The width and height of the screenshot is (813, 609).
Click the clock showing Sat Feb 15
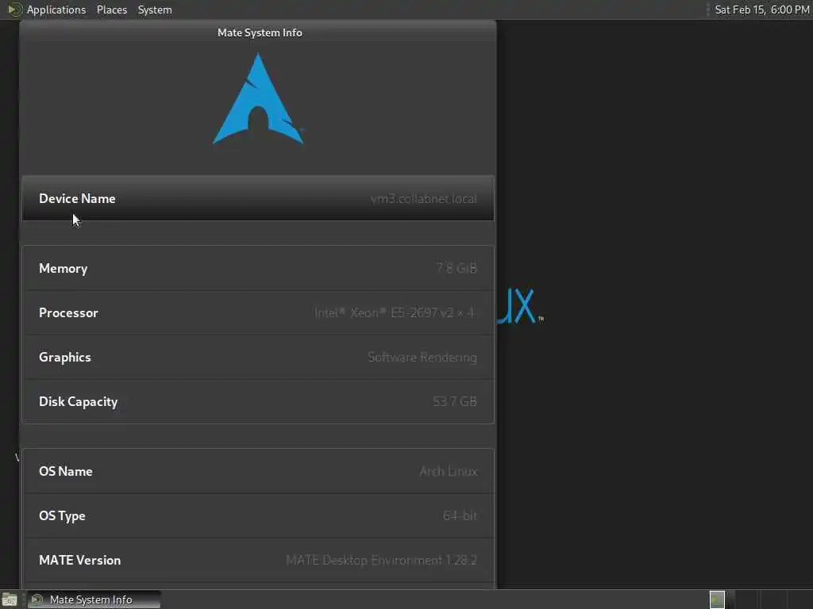point(761,10)
